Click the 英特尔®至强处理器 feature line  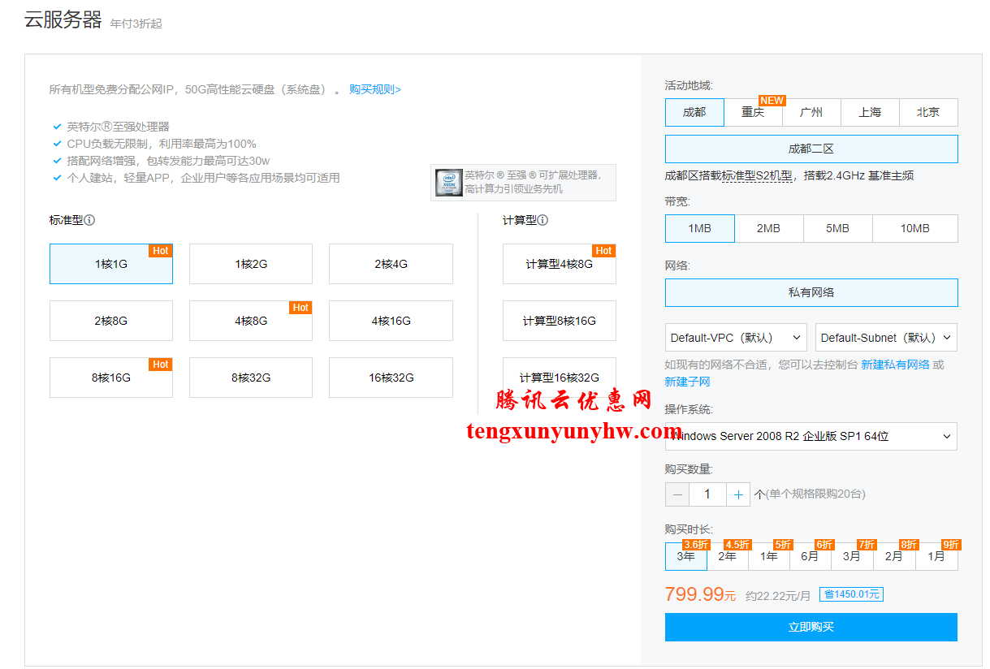pyautogui.click(x=119, y=127)
